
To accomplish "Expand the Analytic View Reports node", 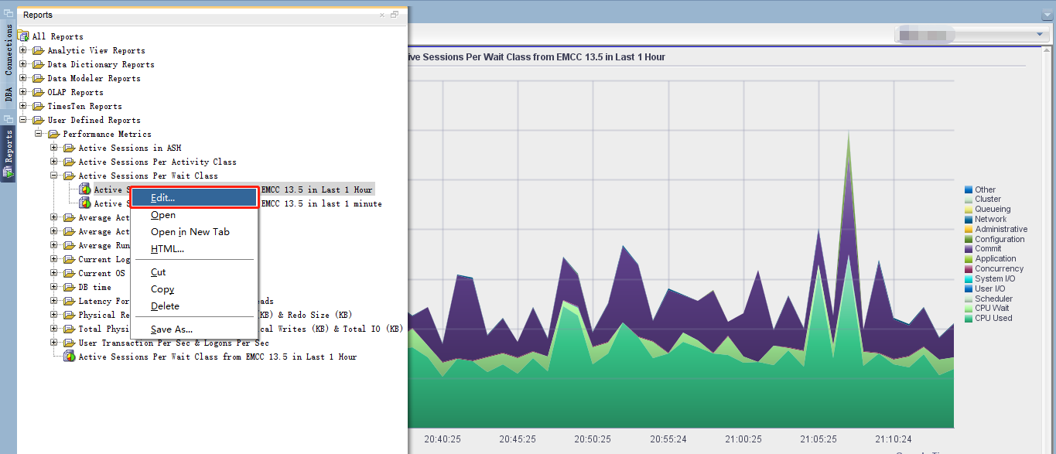I will click(x=23, y=50).
